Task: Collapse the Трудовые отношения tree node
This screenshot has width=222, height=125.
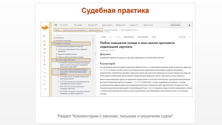Action: pos(54,44)
